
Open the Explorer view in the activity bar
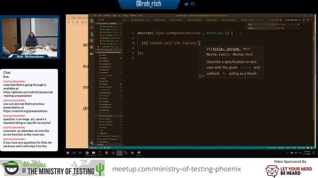(x=91, y=21)
